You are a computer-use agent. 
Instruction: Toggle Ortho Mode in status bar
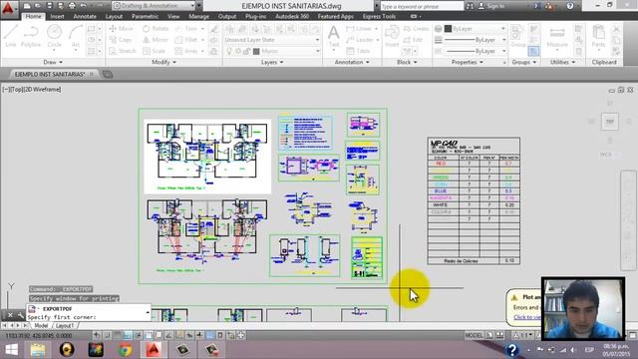point(128,335)
